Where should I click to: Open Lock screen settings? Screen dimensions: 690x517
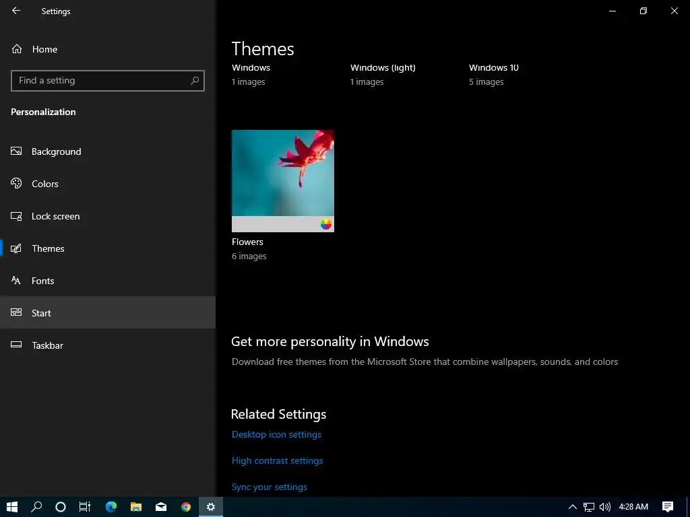click(x=108, y=216)
